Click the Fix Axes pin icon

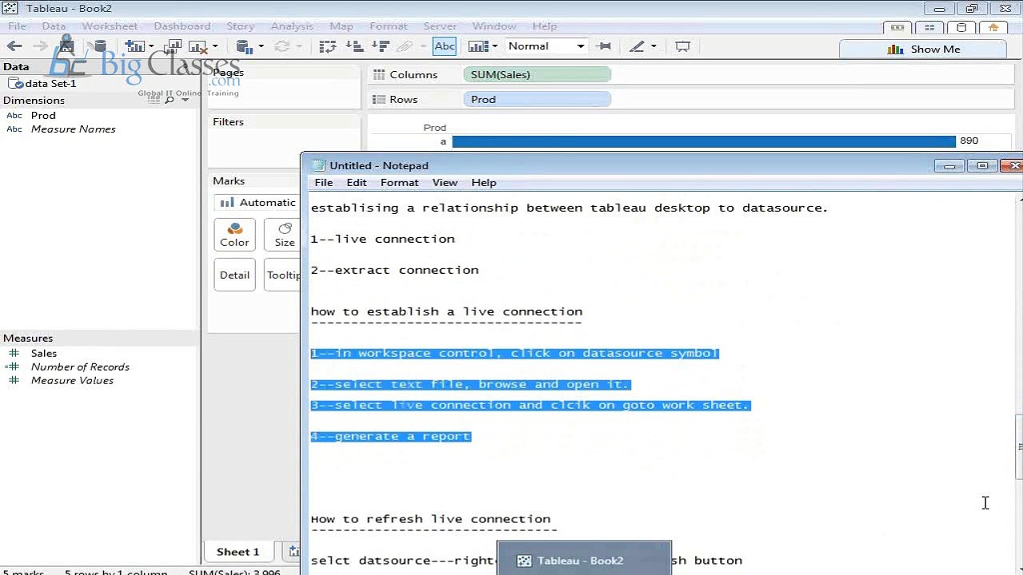603,46
